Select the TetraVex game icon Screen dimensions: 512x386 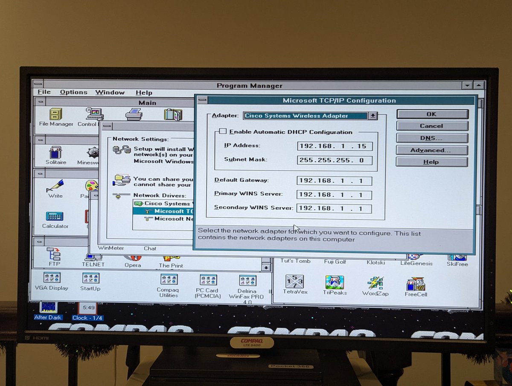point(294,281)
